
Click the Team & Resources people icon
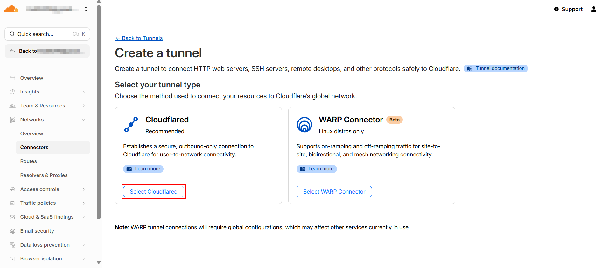12,106
